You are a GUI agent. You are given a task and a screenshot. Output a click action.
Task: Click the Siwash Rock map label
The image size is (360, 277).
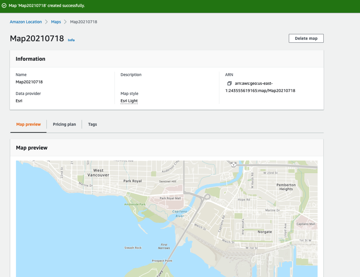133,248
